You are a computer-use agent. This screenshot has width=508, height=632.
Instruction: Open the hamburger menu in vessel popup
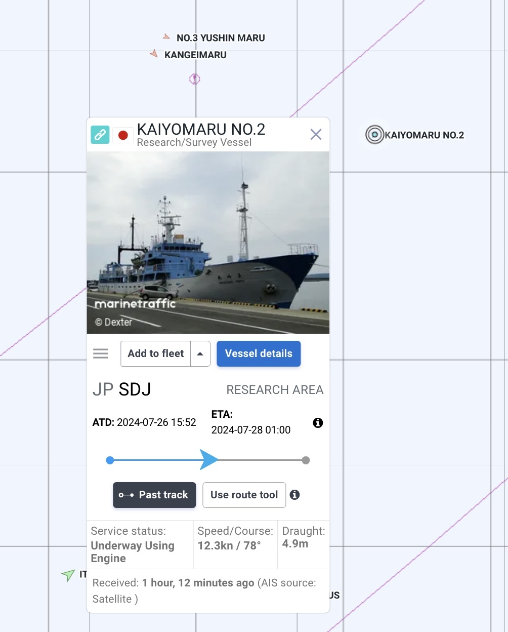101,353
